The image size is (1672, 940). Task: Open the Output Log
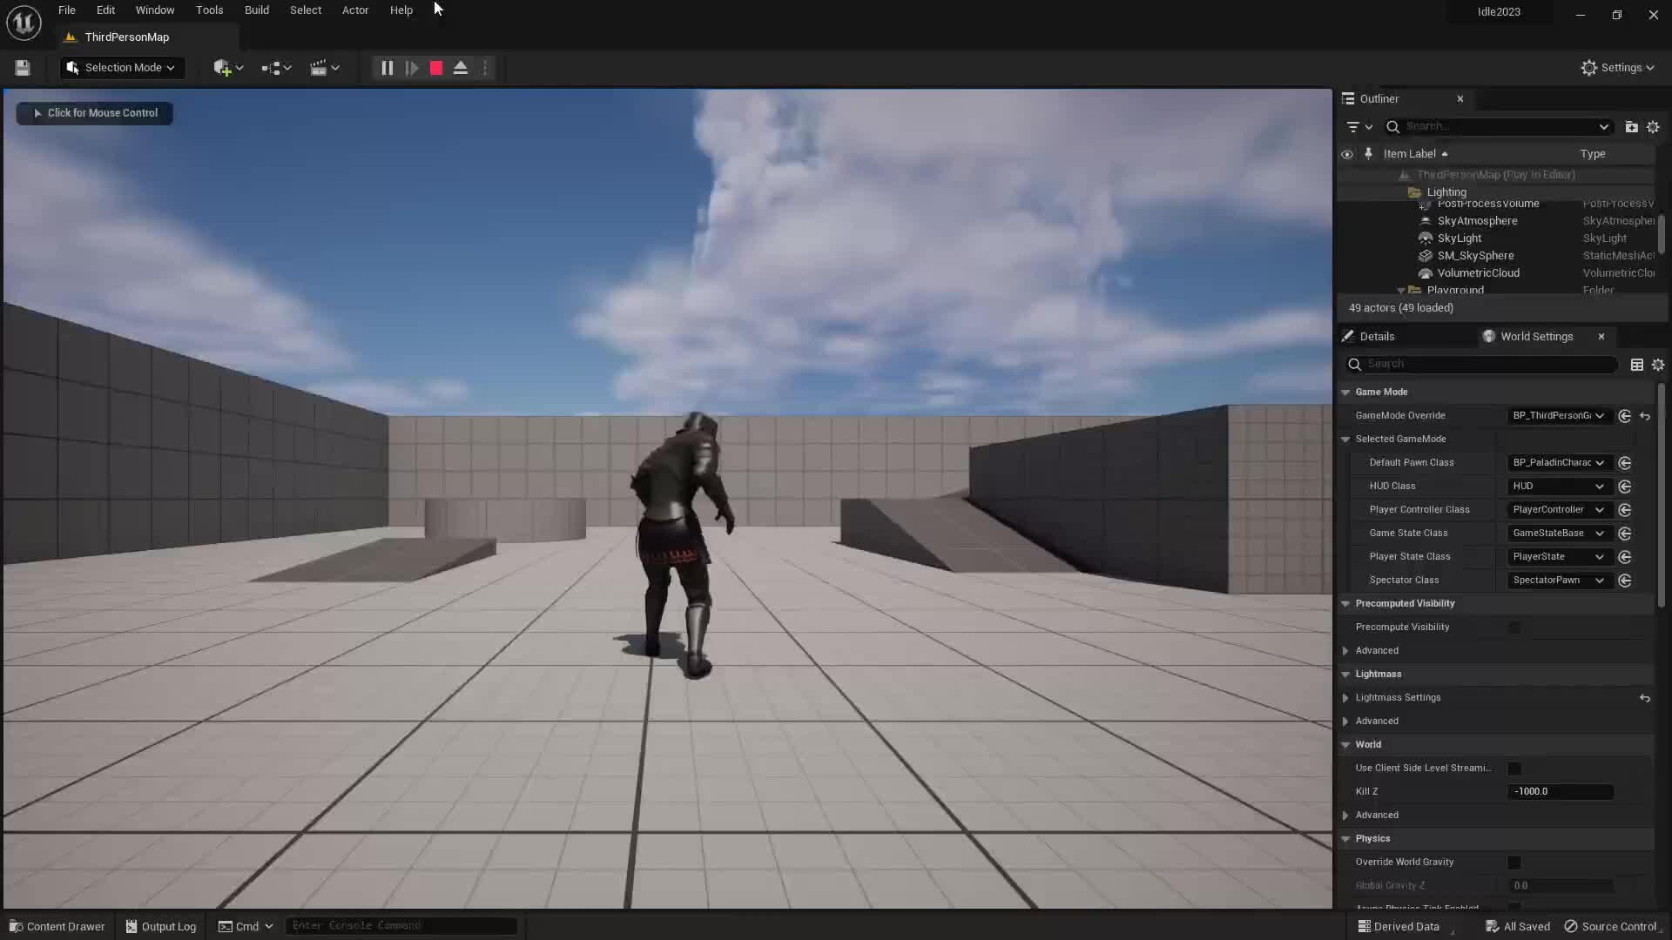pos(160,925)
